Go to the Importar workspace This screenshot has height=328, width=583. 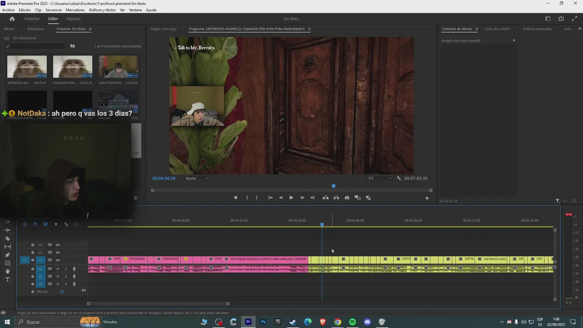coord(32,19)
